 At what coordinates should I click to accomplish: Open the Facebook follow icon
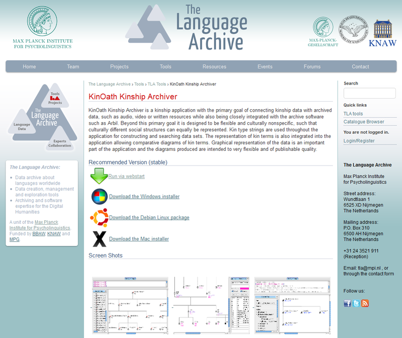tap(347, 303)
